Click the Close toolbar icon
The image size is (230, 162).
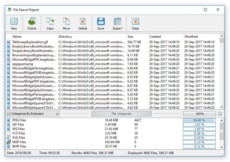(135, 24)
